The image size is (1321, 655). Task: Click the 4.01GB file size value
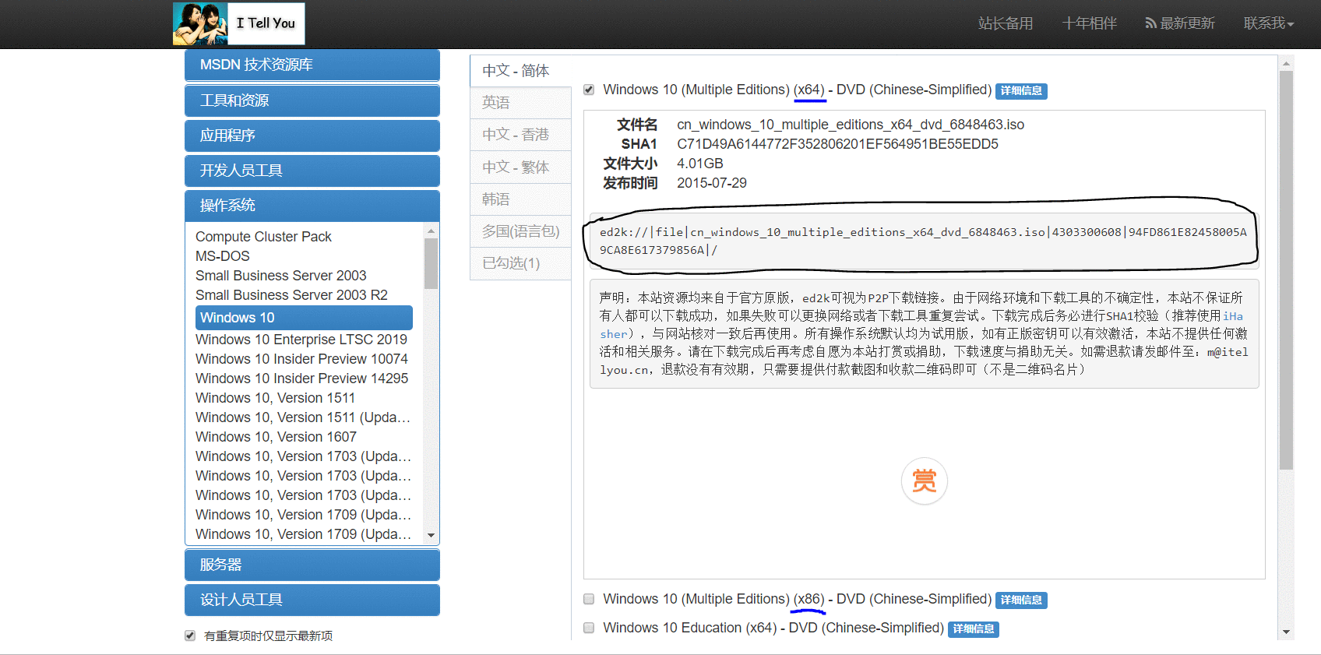pyautogui.click(x=700, y=164)
